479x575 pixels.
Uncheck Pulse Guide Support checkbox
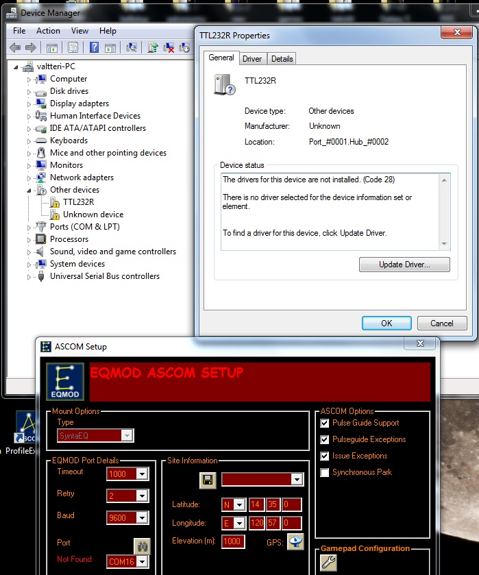pyautogui.click(x=325, y=423)
